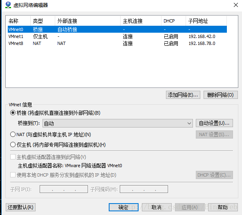Click 自动桥接 cell in VMnet0 row
Screen dimensions: 242x215
coord(67,29)
